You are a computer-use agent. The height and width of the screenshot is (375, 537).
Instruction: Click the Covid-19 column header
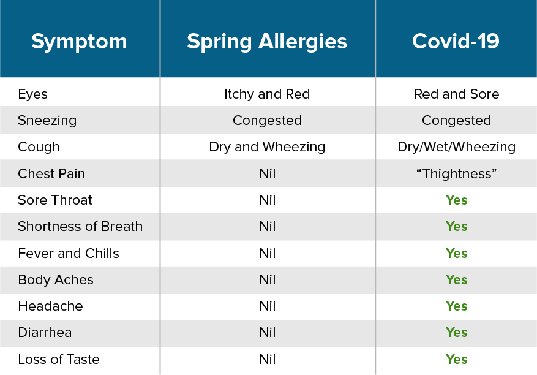[456, 41]
